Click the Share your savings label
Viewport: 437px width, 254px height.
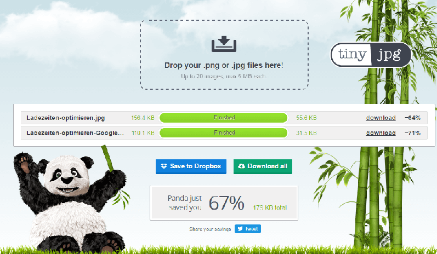(x=210, y=229)
